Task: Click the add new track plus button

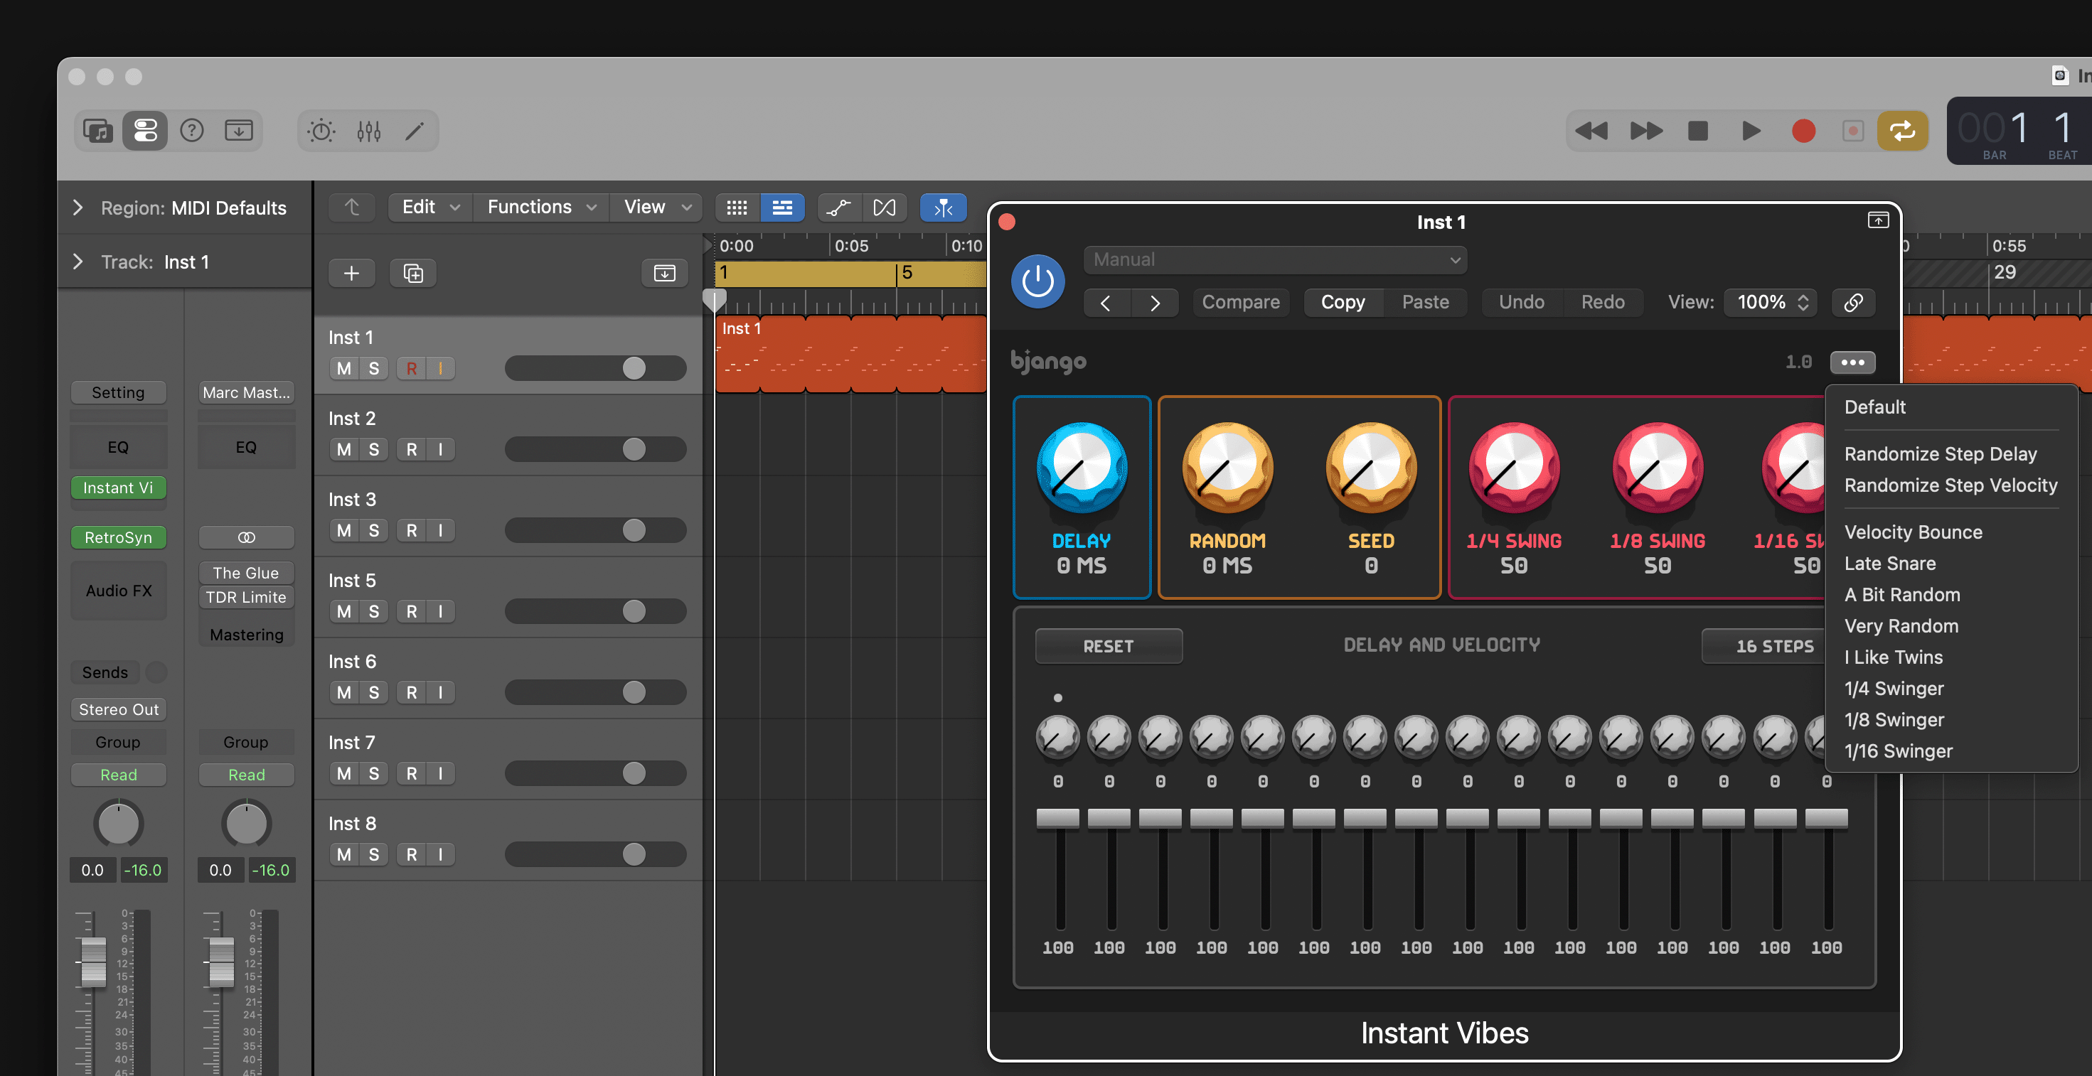Action: pos(352,274)
